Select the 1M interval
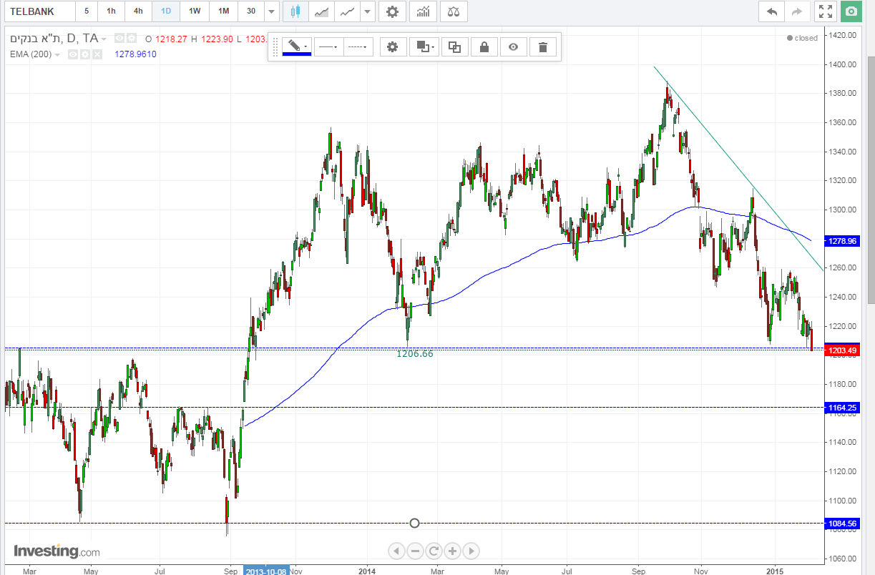This screenshot has height=575, width=875. (x=224, y=11)
